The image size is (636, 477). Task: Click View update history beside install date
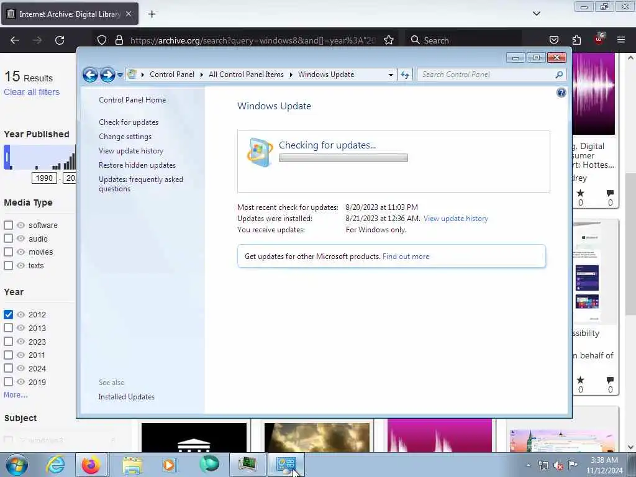tap(455, 219)
